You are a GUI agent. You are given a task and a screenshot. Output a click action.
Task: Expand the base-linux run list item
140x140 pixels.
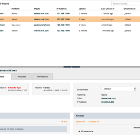point(79,132)
